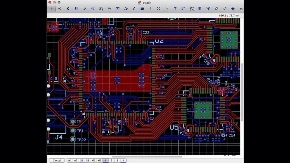Choose the parallel lines tool

[142, 9]
